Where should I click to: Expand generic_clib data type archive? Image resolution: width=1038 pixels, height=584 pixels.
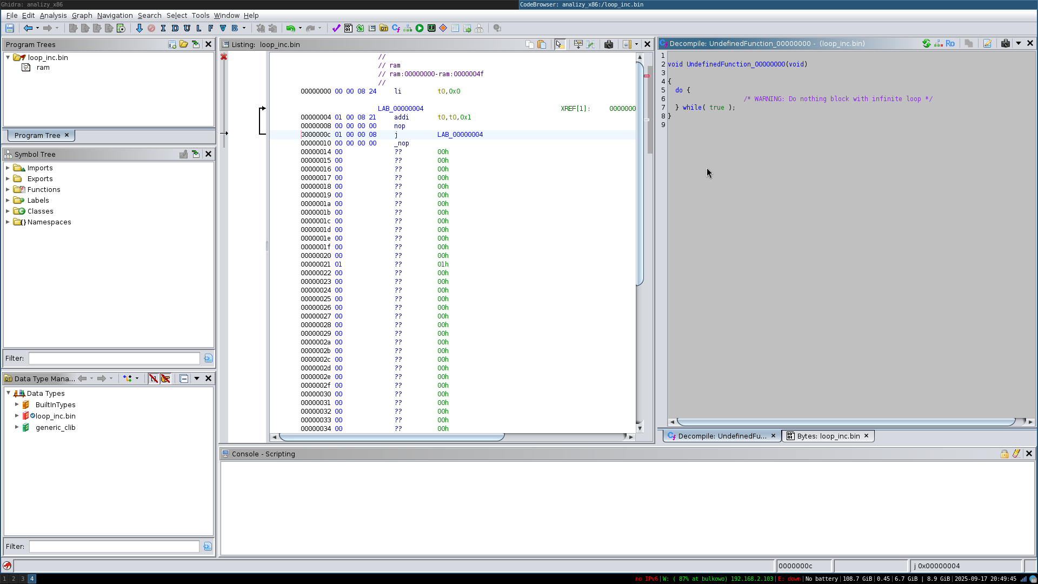pos(17,427)
